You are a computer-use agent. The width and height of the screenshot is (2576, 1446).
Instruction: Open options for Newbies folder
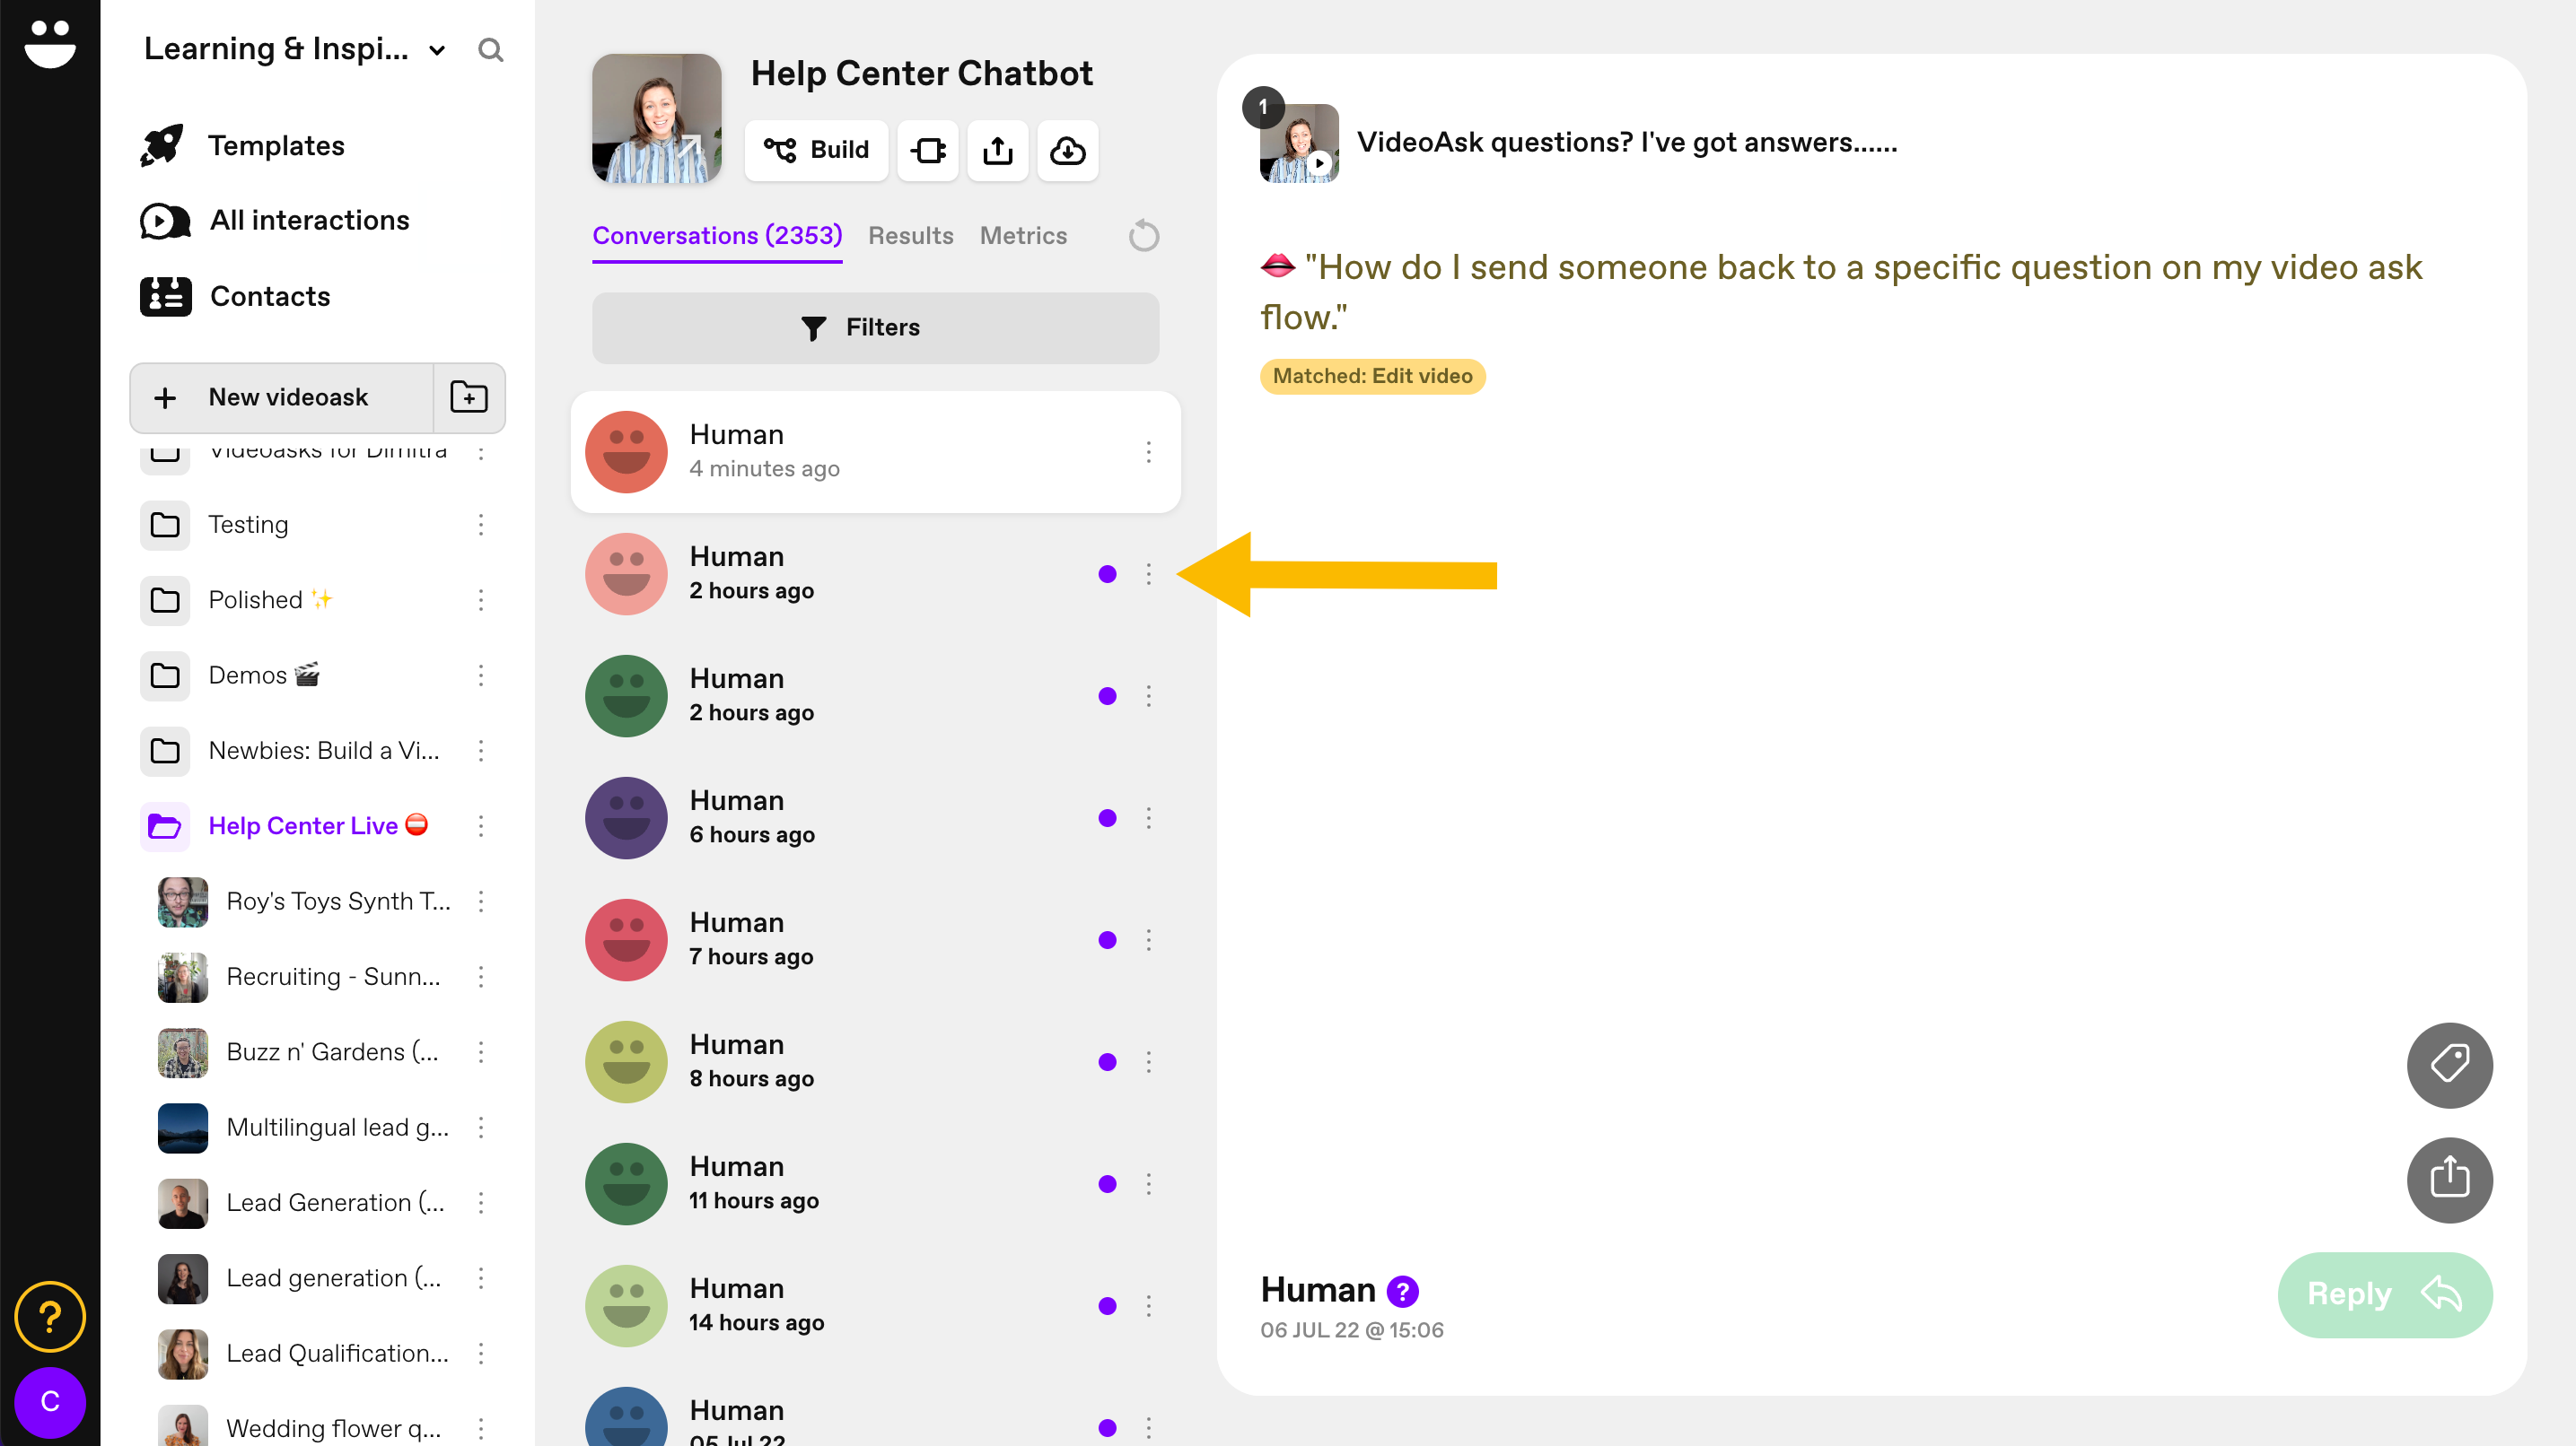point(481,751)
